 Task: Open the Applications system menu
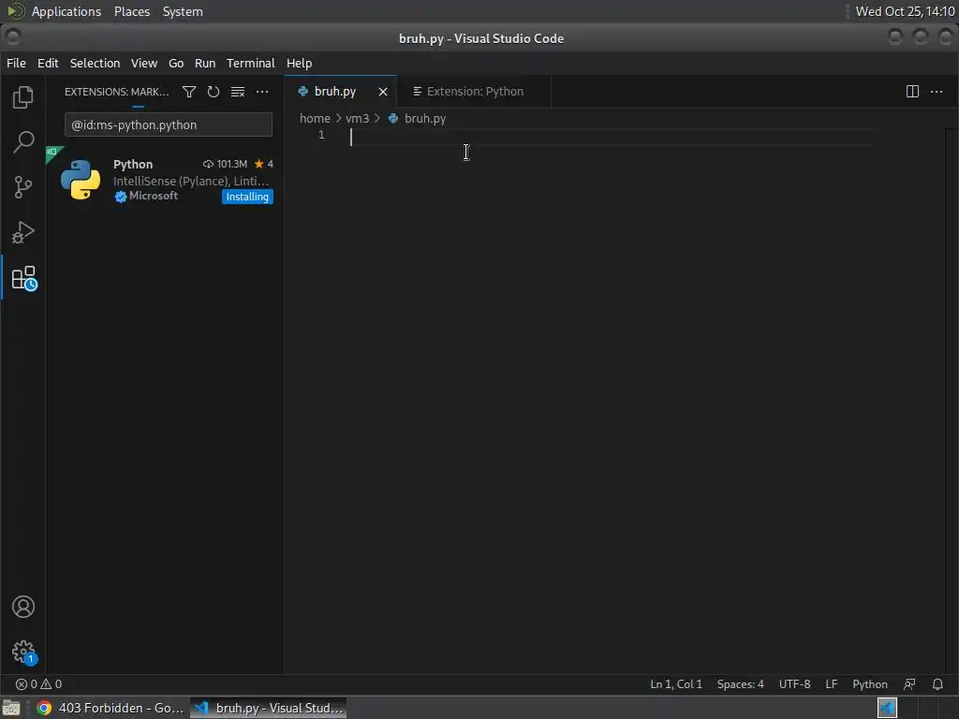66,11
